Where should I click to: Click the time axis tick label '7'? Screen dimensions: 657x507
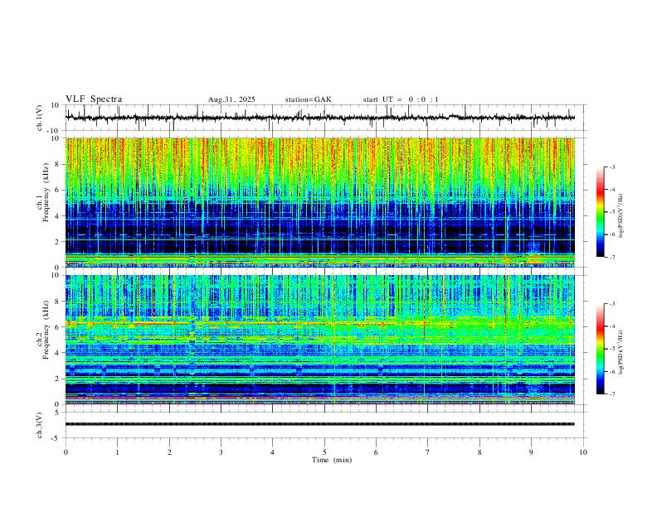tap(428, 452)
